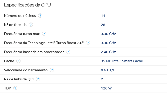Select the 9.6 GT/s bus speed value
The height and width of the screenshot is (98, 167).
point(108,70)
